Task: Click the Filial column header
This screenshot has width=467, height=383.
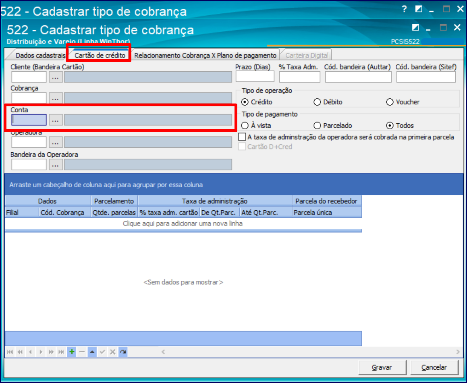Action: (22, 213)
